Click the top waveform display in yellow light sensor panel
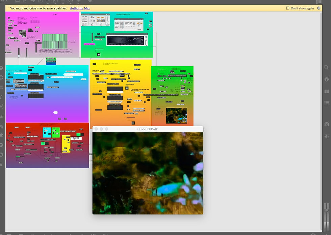Screen dimensions: 331x235 (115, 89)
